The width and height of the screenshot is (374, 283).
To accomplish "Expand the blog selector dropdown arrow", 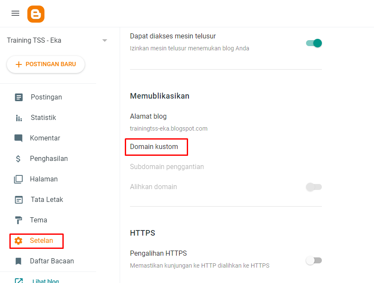I will 105,41.
